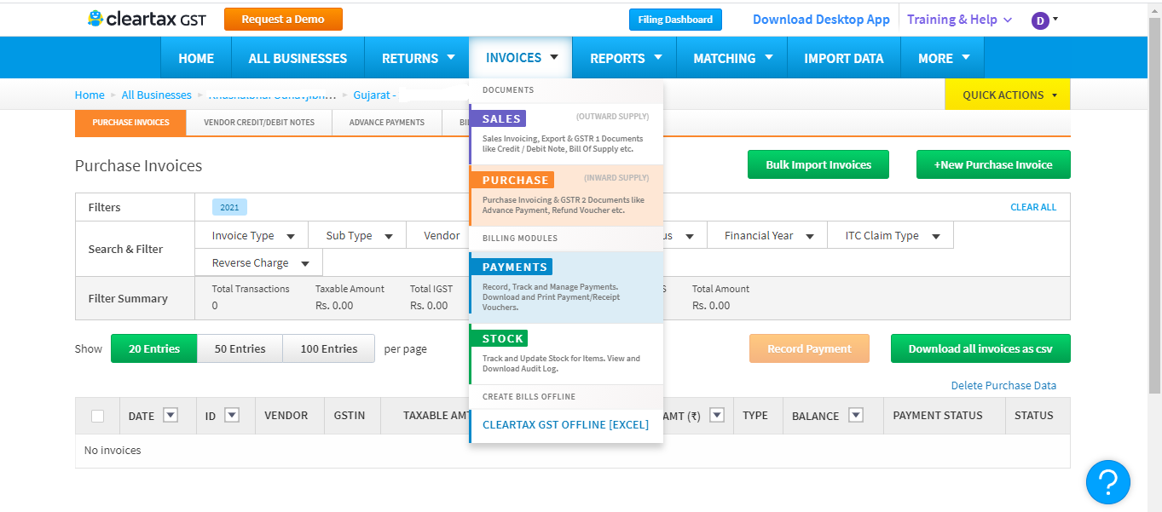
Task: Expand the Invoice Type filter dropdown
Action: (x=253, y=236)
